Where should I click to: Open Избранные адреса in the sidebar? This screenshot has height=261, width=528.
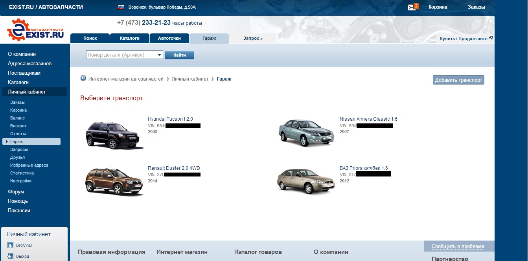pos(29,165)
